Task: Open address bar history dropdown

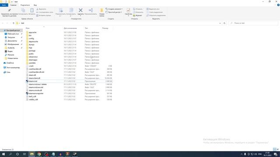Action: pyautogui.click(x=220, y=23)
